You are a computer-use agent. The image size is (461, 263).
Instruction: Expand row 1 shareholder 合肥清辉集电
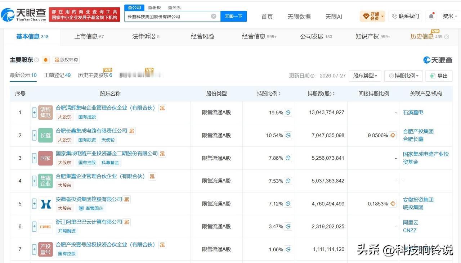34,113
